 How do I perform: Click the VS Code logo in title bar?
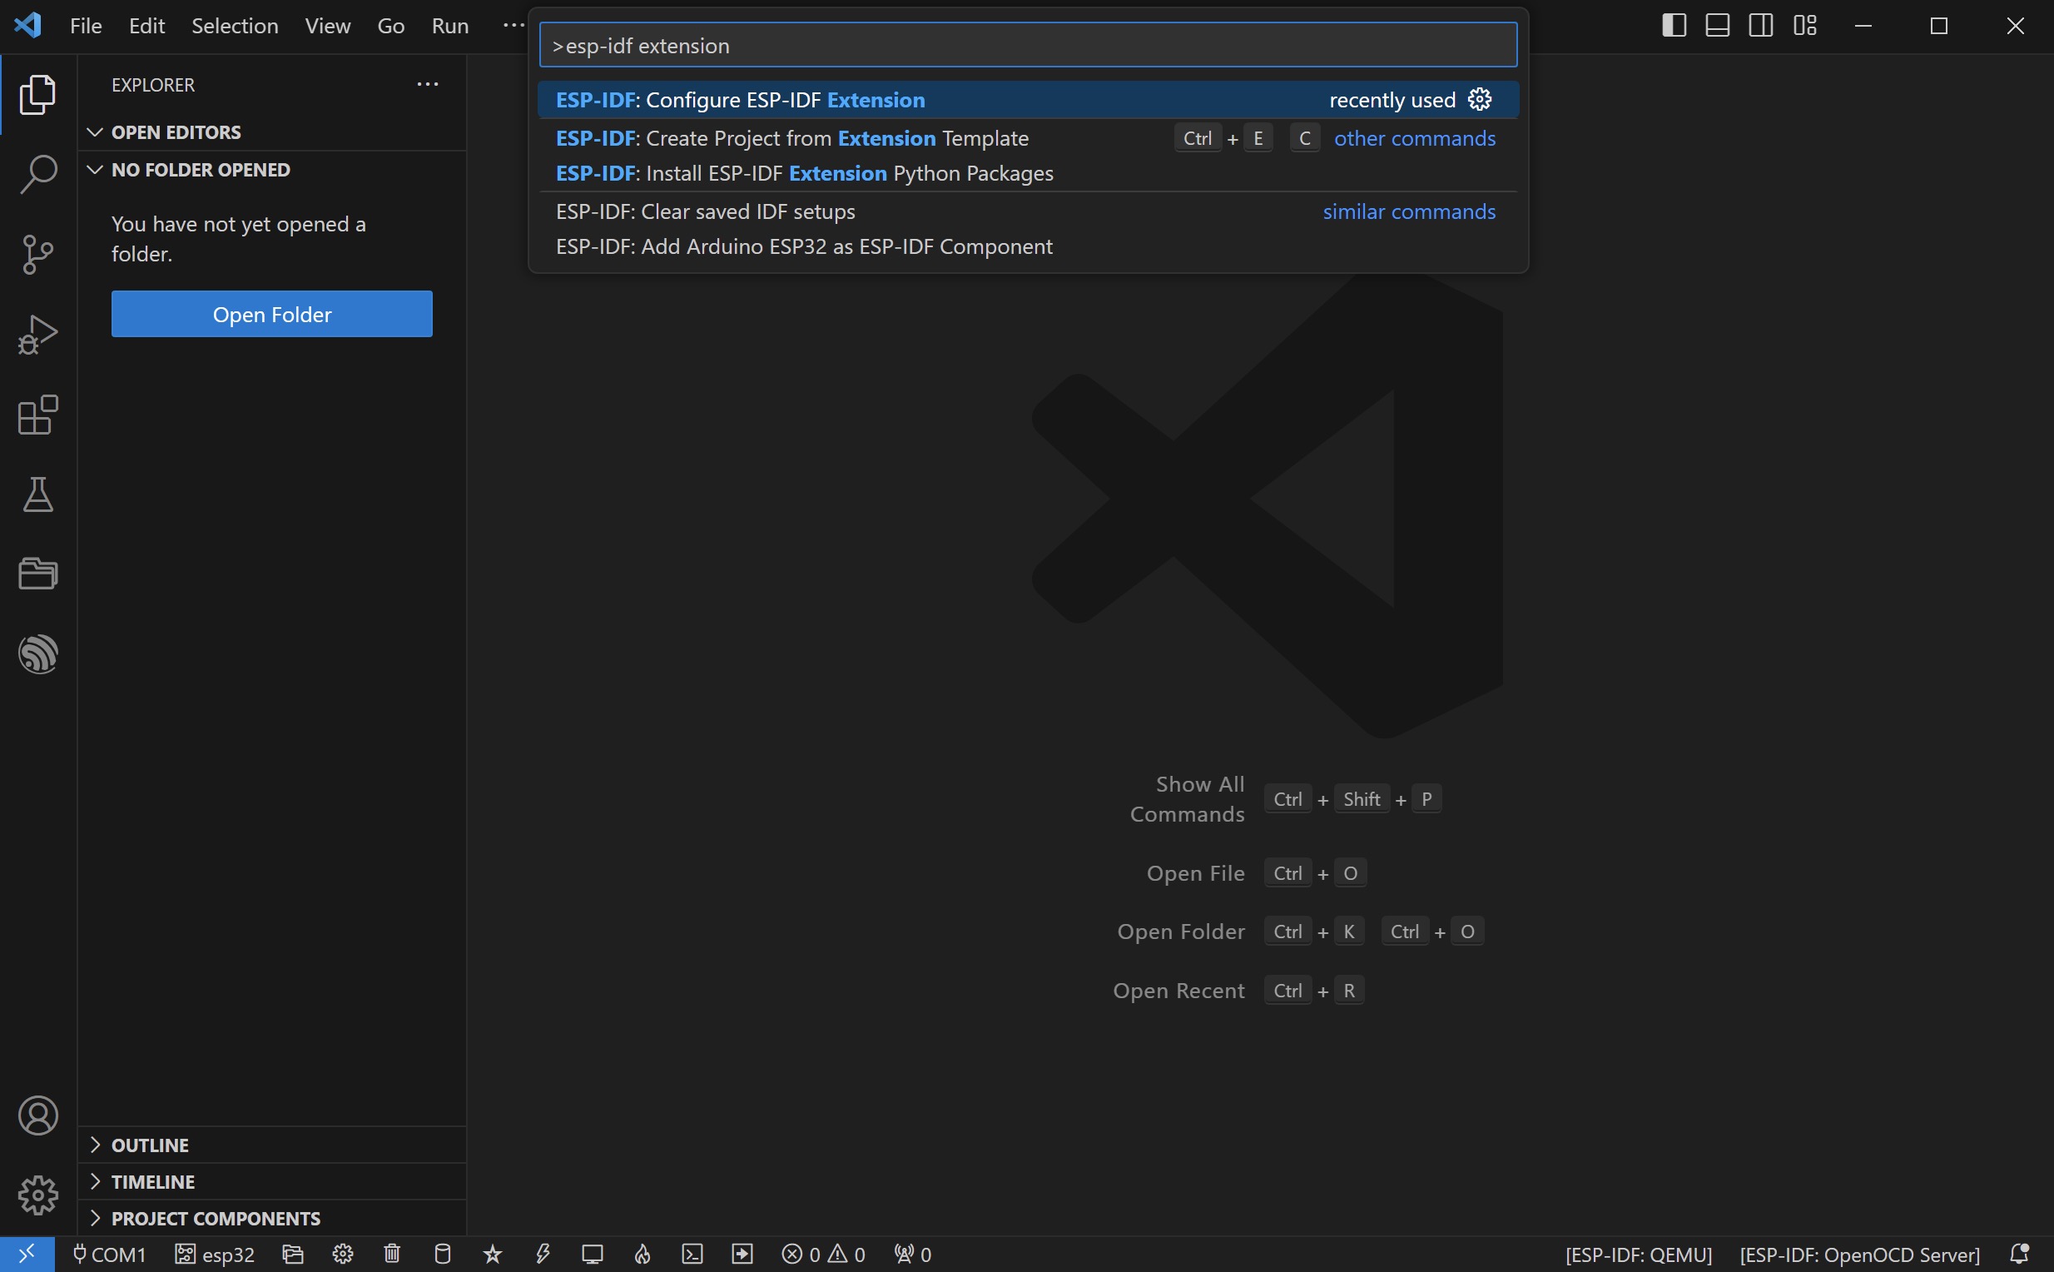[x=27, y=25]
